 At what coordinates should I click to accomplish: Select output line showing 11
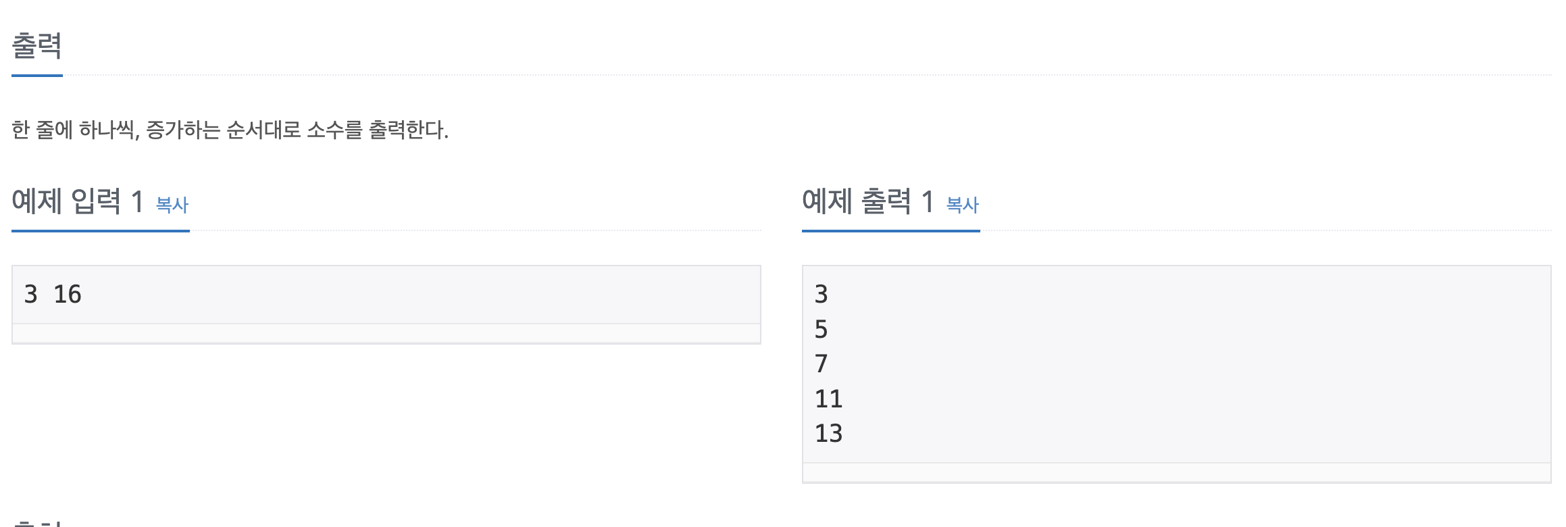[x=828, y=399]
